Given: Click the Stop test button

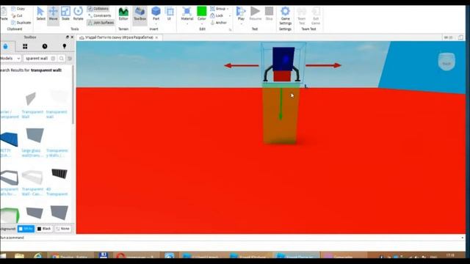Looking at the screenshot, I should point(270,14).
